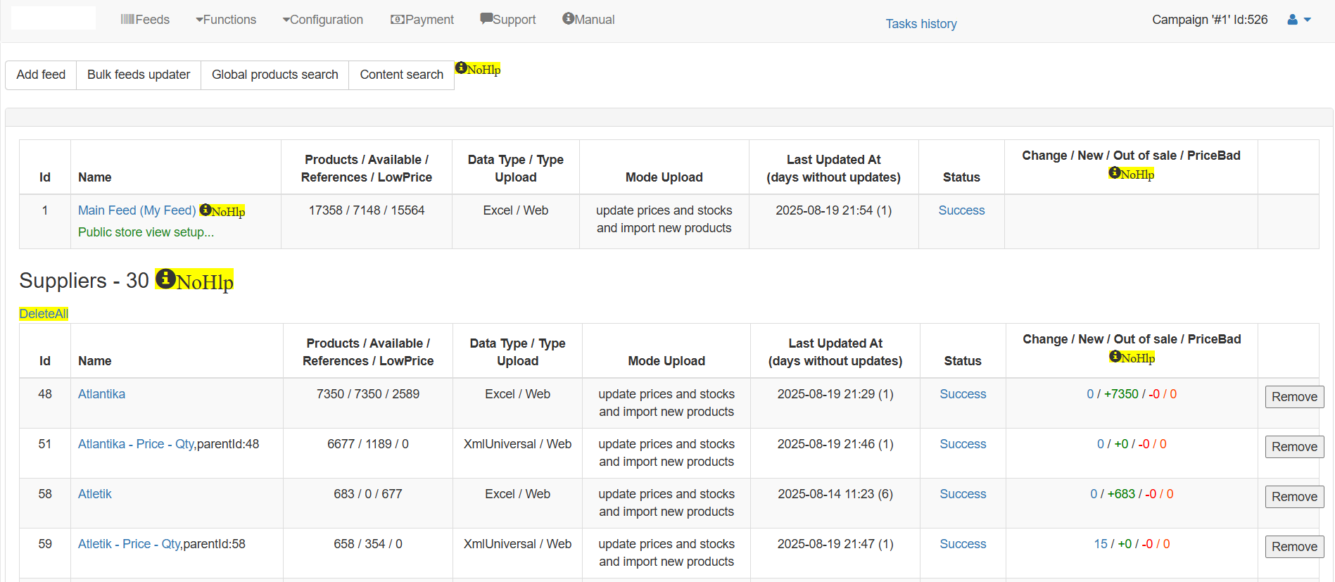Open the Payment page
This screenshot has width=1335, height=582.
(422, 20)
